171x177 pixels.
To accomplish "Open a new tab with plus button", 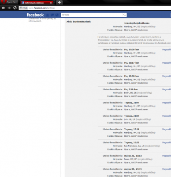I will [59, 3].
